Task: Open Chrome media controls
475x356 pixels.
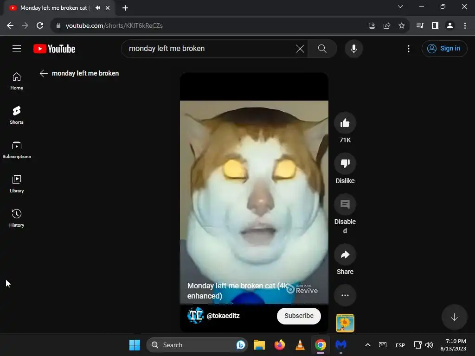Action: click(x=420, y=25)
